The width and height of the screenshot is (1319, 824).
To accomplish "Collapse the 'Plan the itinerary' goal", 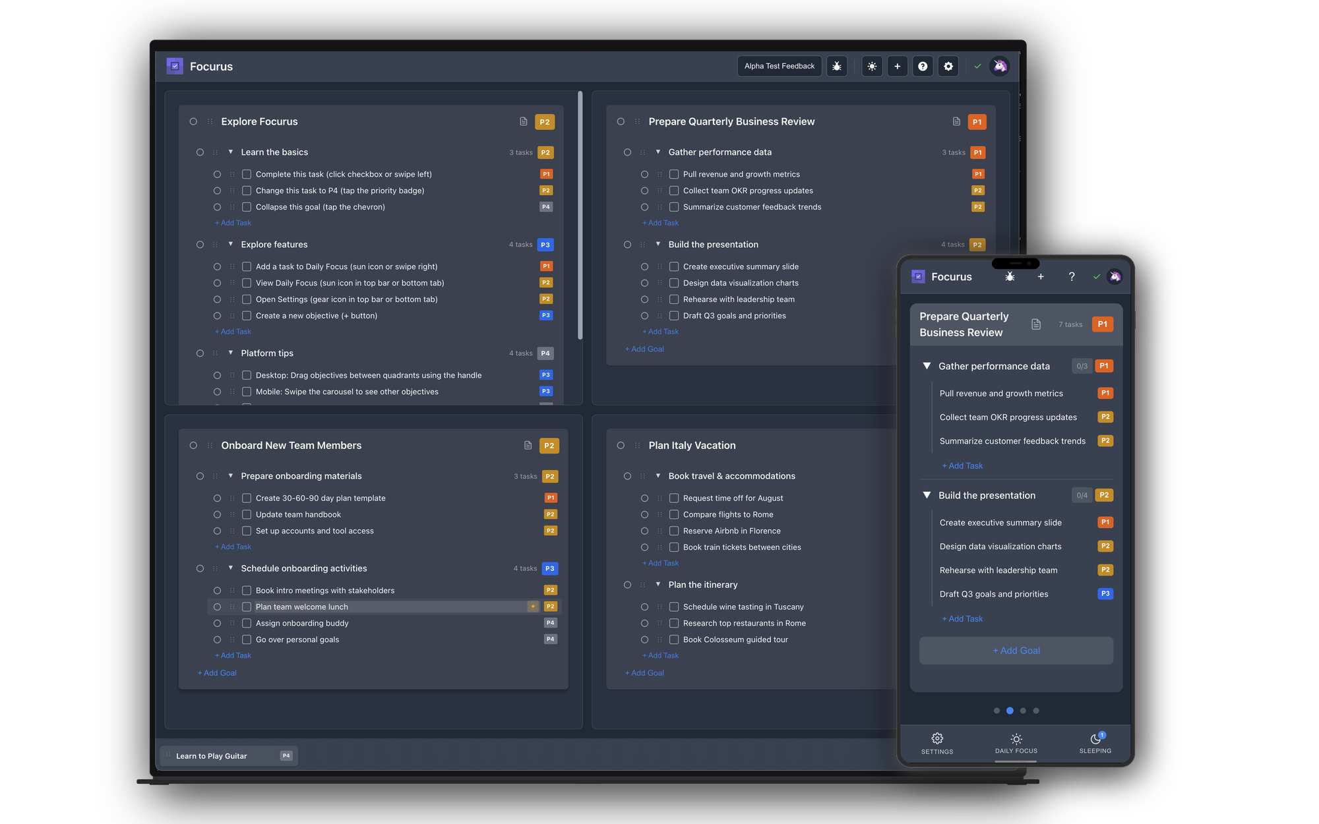I will coord(658,585).
